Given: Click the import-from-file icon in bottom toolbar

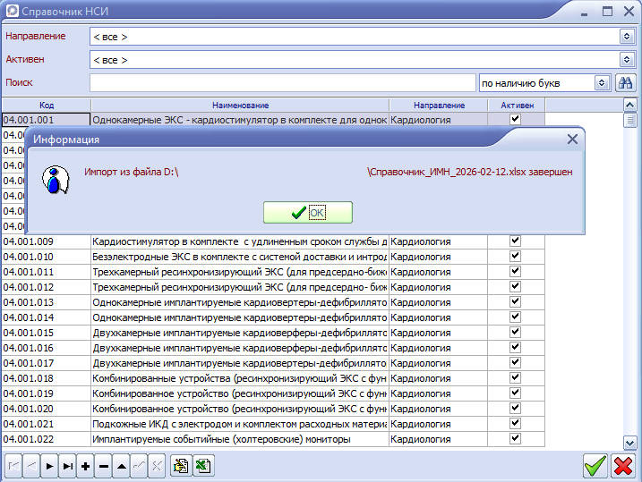Looking at the screenshot, I should click(182, 466).
